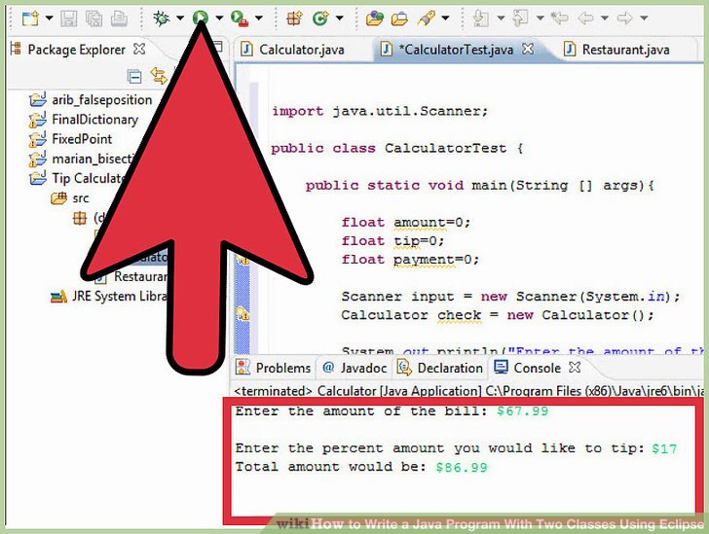This screenshot has height=534, width=709.
Task: Open the Previous Annotation dropdown arrow
Action: (540, 18)
